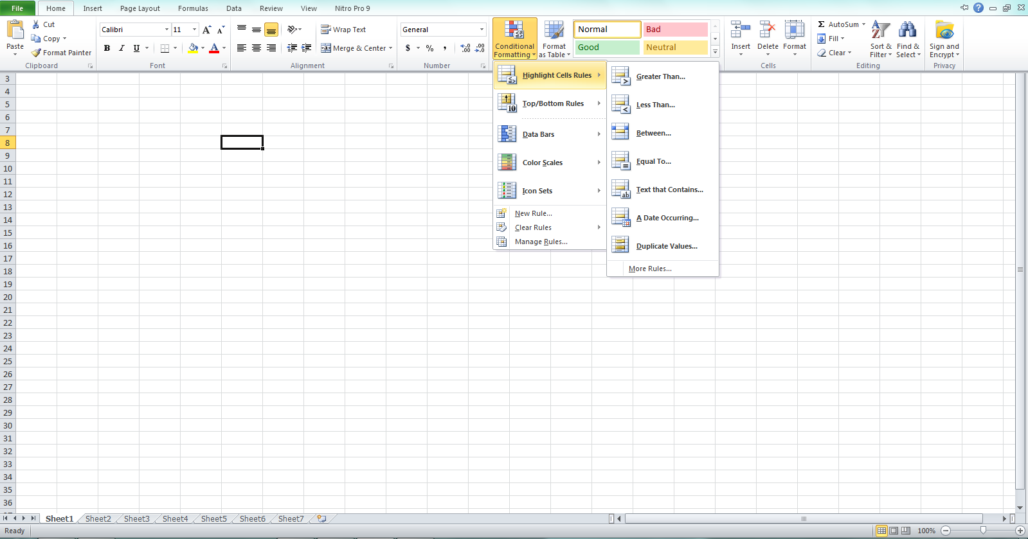Click the Insert cells icon
Viewport: 1028px width, 539px height.
point(740,30)
